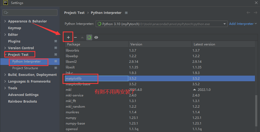This screenshot has height=132, width=260.
Task: Click the project-level icon beside Version Control
Action: tap(56, 48)
